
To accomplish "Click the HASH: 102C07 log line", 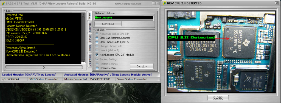I will pos(15,41).
